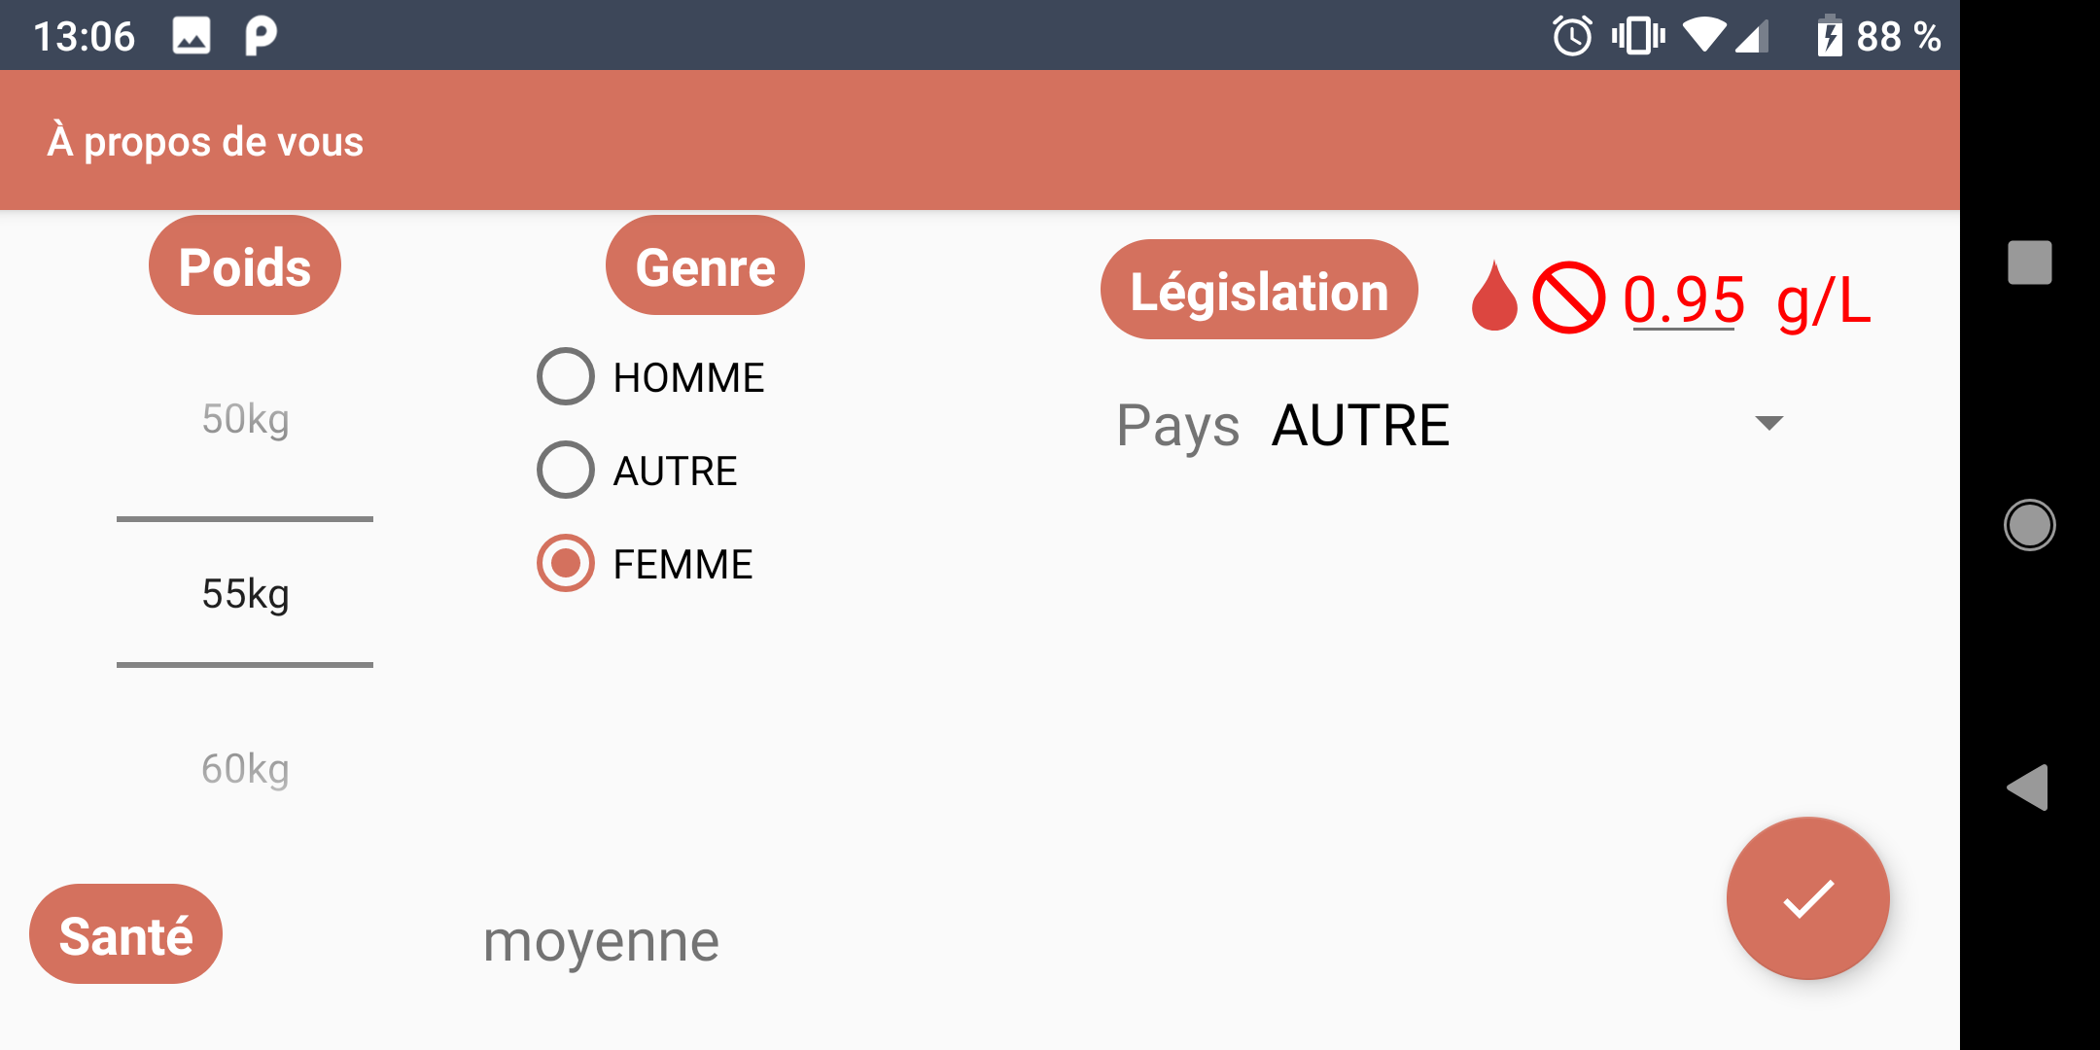Tap the Android home circle button
The height and width of the screenshot is (1050, 2100).
point(2029,525)
